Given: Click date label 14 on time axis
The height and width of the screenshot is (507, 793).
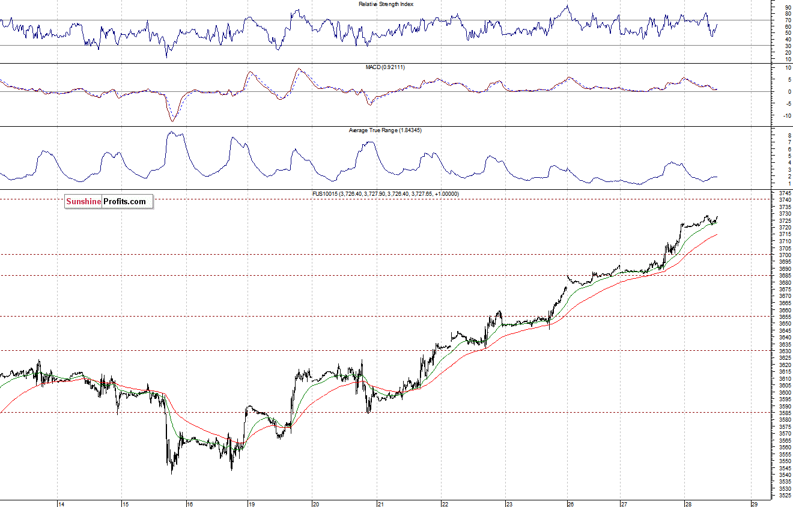Looking at the screenshot, I should click(x=61, y=503).
